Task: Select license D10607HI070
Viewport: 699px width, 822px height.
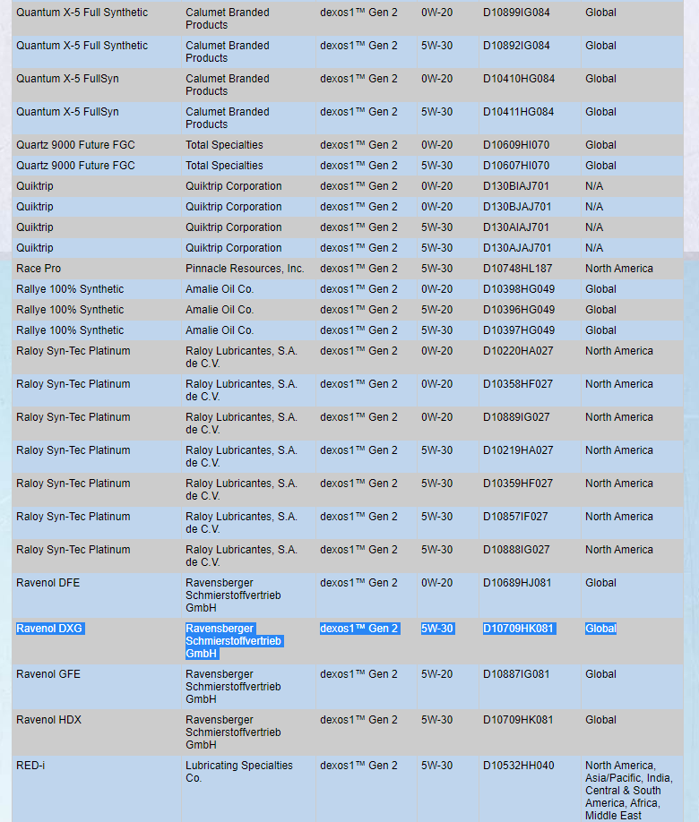Action: click(x=516, y=166)
